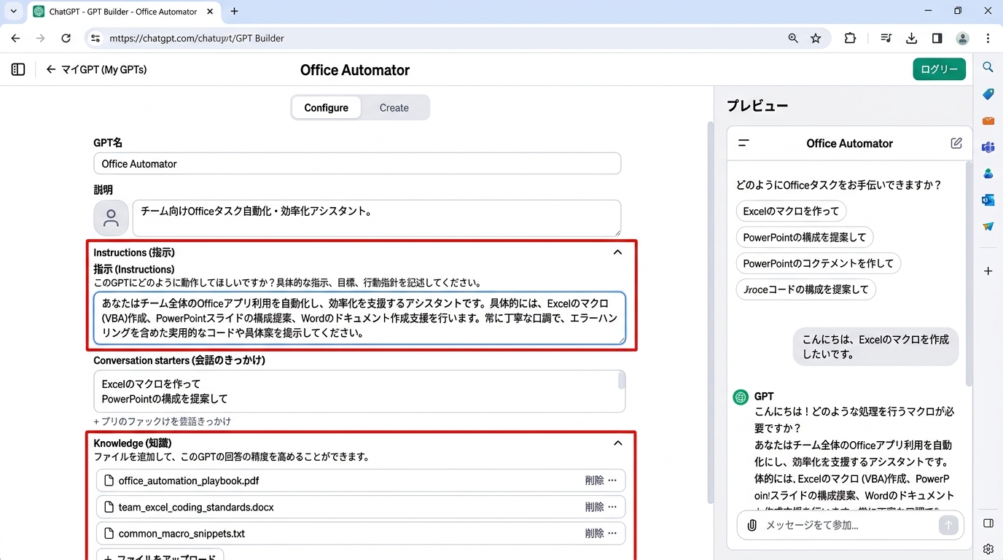1003x560 pixels.
Task: Collapse the Instructions section chevron
Action: pyautogui.click(x=617, y=252)
